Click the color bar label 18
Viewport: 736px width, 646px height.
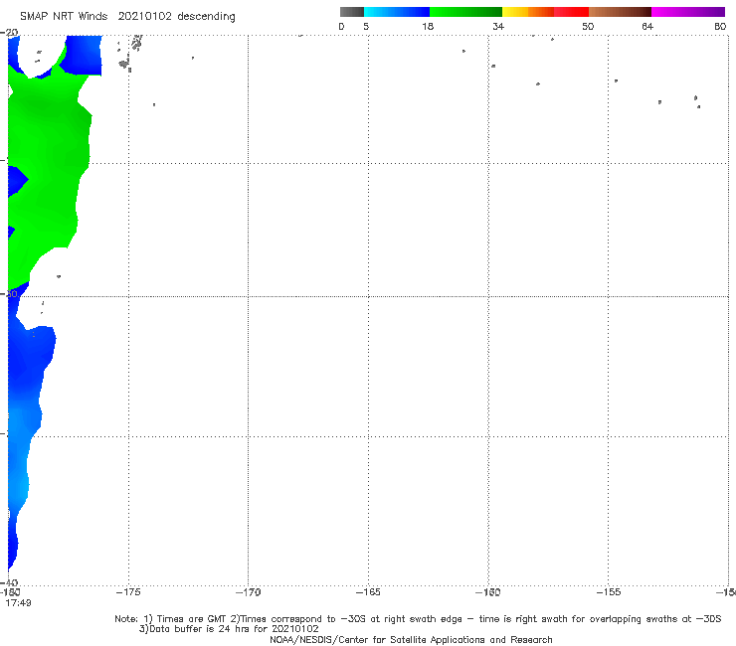click(x=428, y=26)
